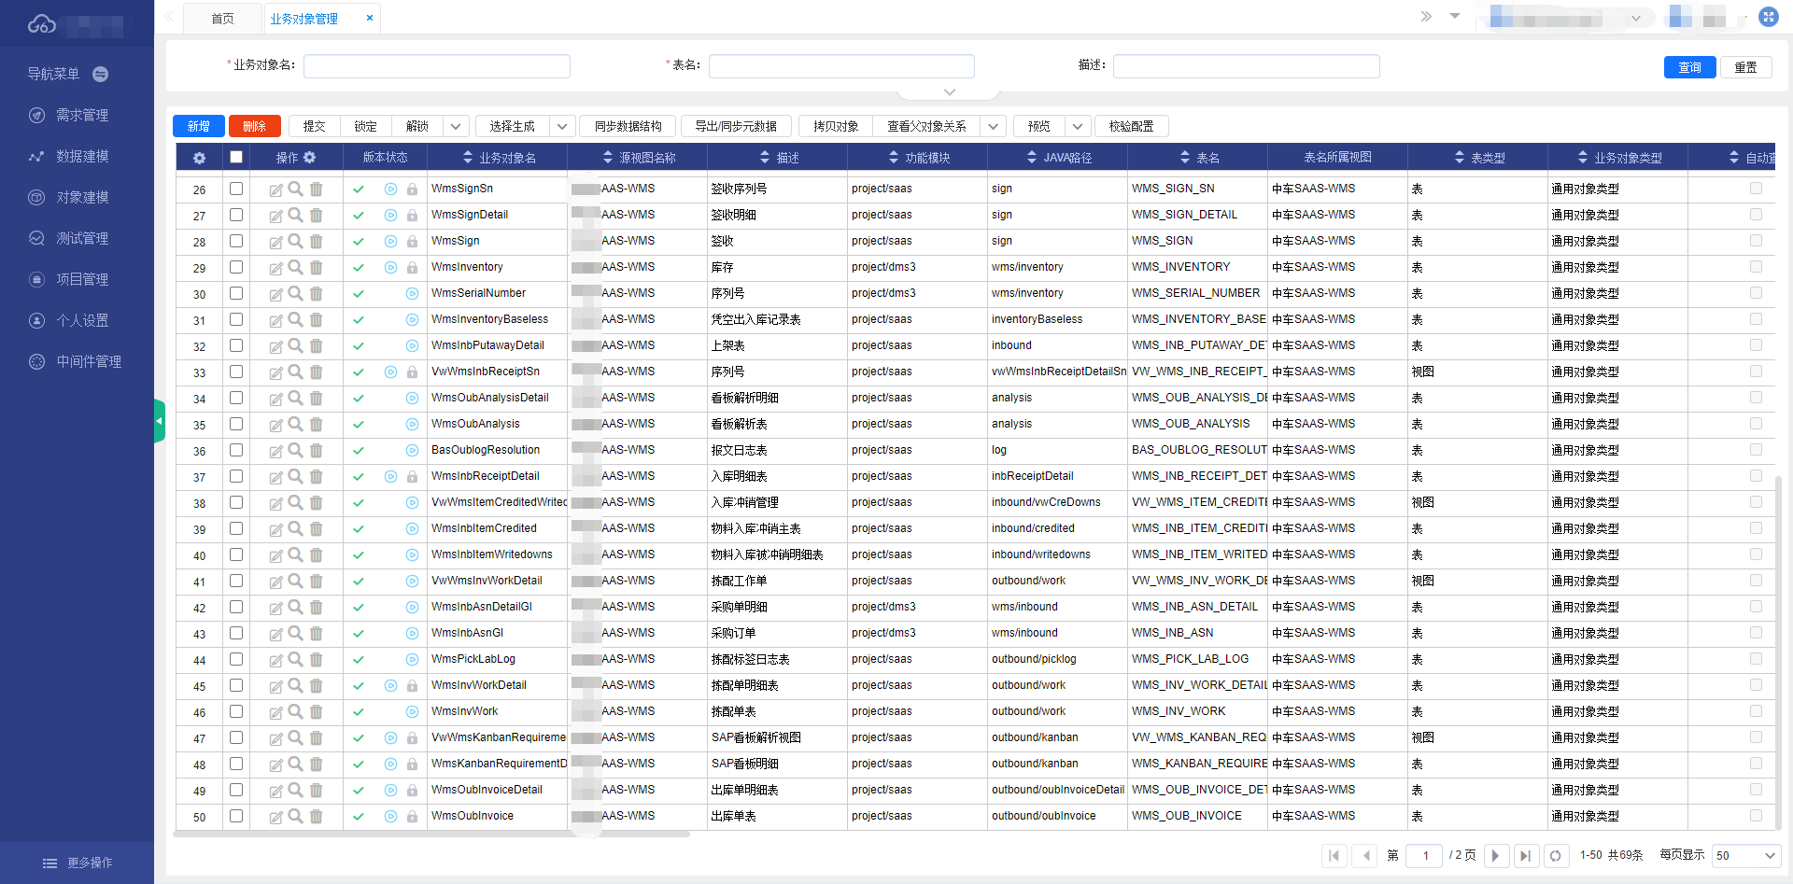Click the 校验配置 button
The width and height of the screenshot is (1793, 884).
(1131, 126)
